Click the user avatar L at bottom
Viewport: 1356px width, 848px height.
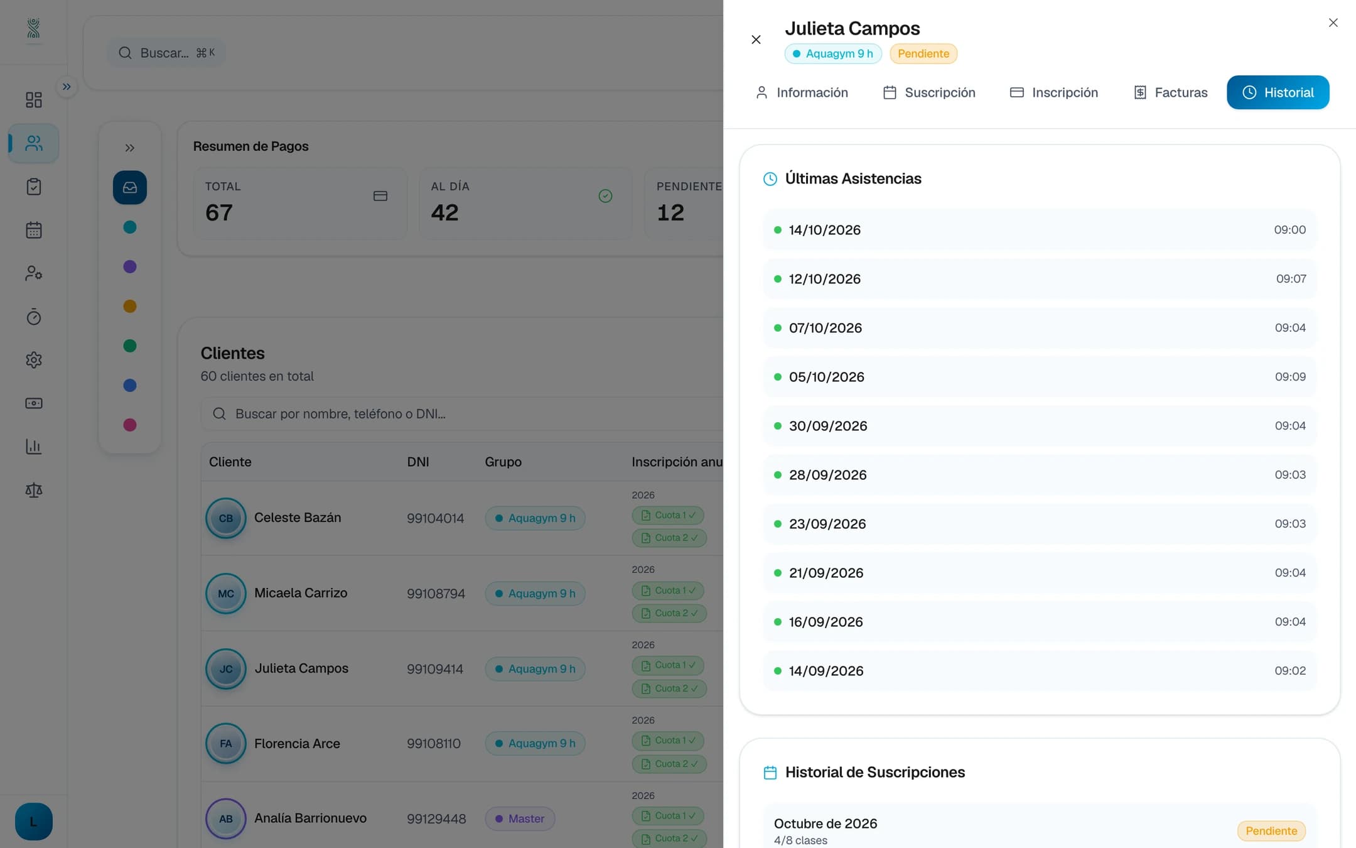(x=33, y=822)
